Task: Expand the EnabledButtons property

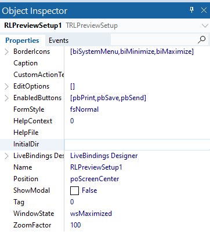Action: [x=6, y=98]
